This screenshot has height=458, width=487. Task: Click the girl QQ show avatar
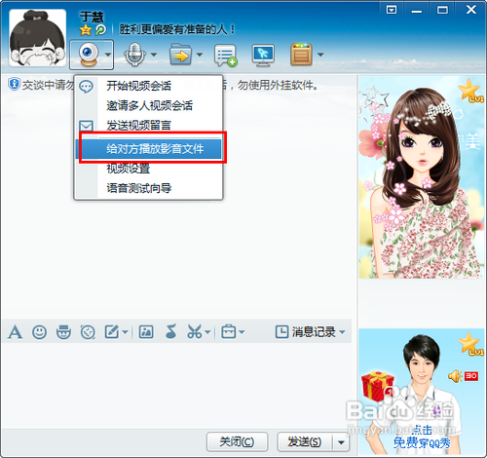(422, 177)
